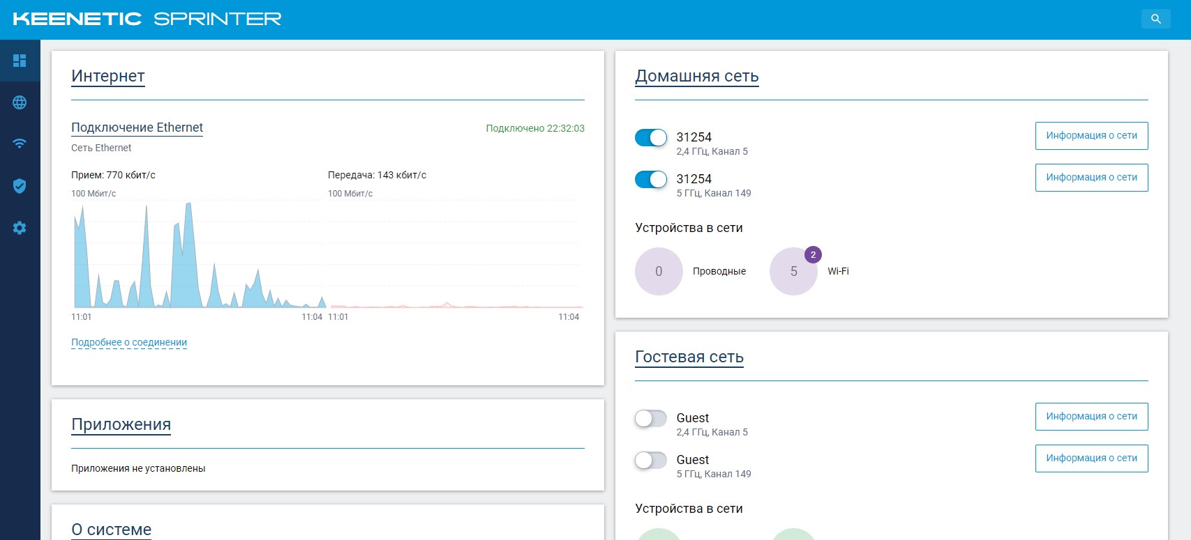Click the 2,4 ГГц, Канал 5 text under 31254
This screenshot has width=1191, height=540.
[712, 151]
